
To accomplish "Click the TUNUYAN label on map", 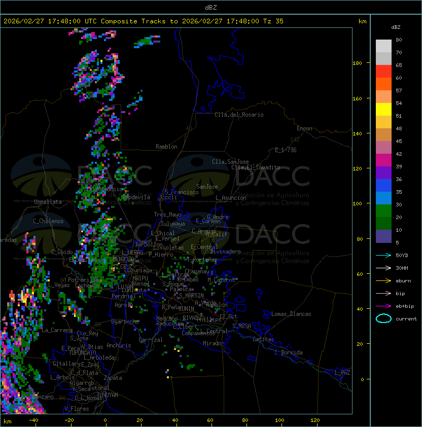I will [108, 395].
